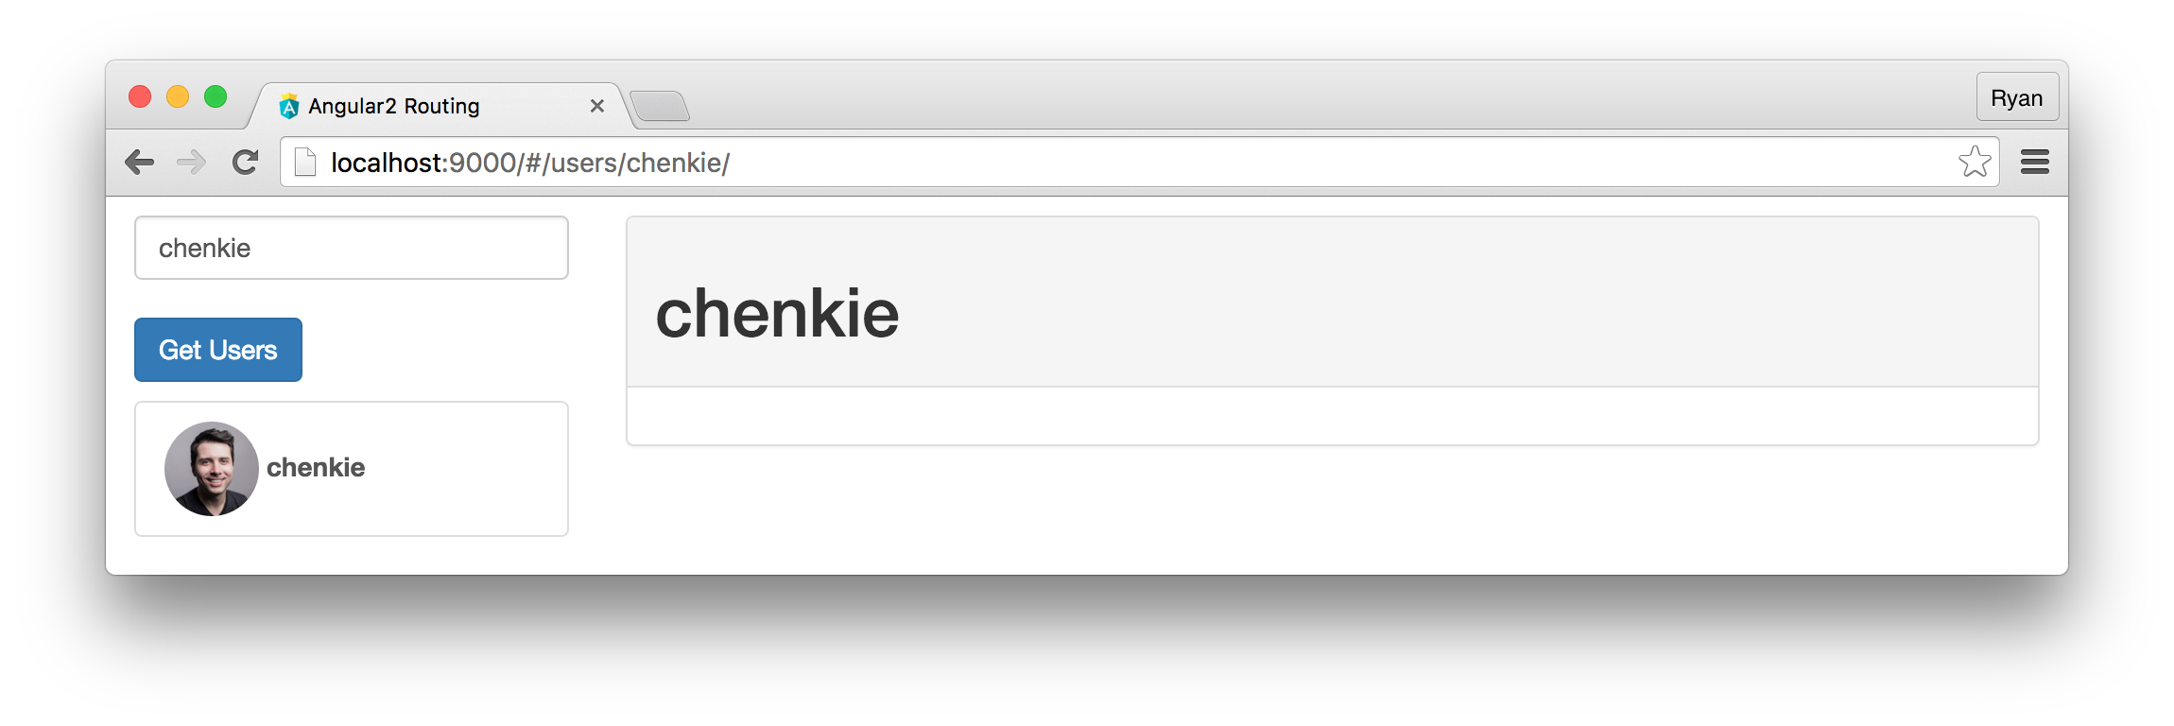Click the localhost:9000 URL in address bar

coord(530,163)
